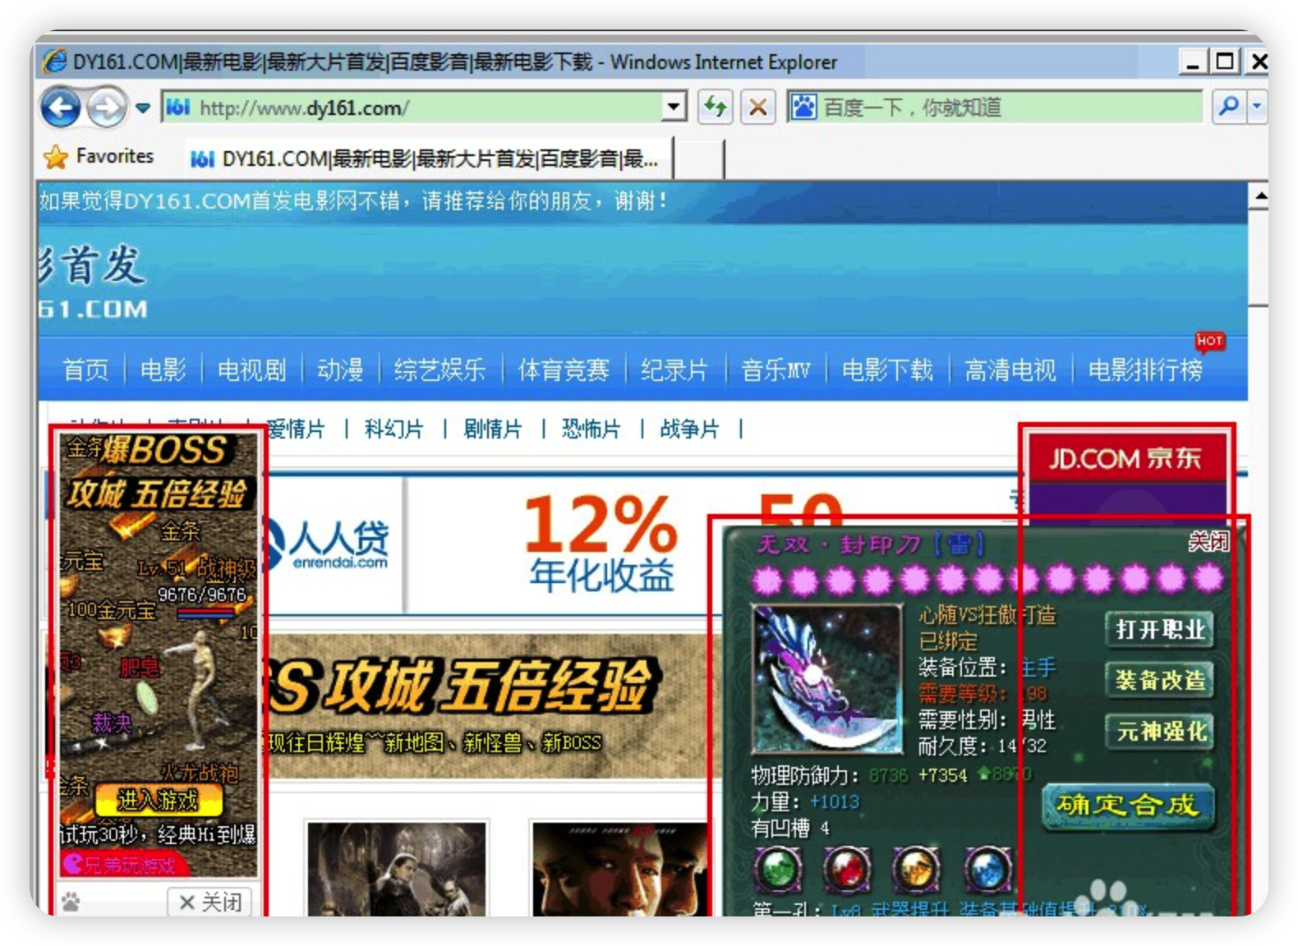Click the blade weapon image in game ad

[x=827, y=679]
